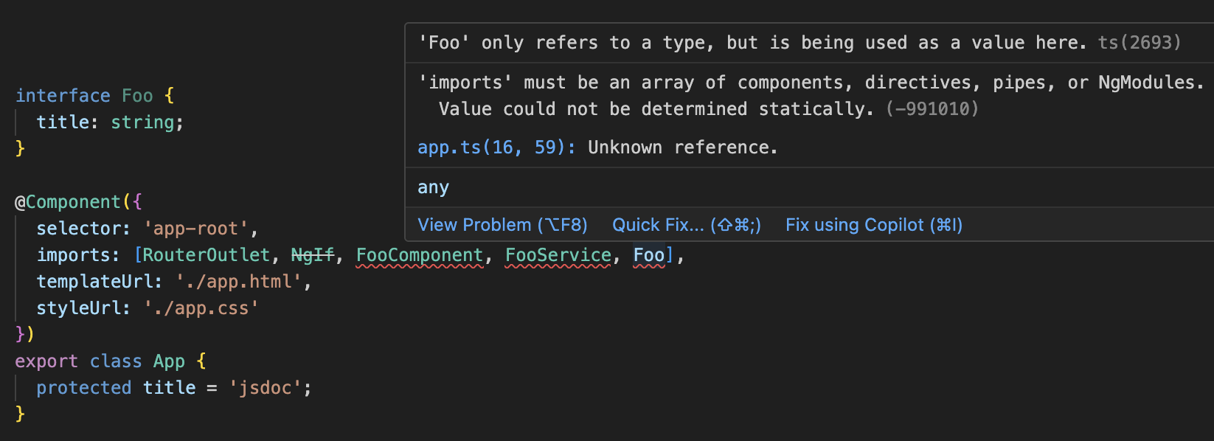Open the Quick Fix link
This screenshot has height=441, width=1214.
[687, 225]
